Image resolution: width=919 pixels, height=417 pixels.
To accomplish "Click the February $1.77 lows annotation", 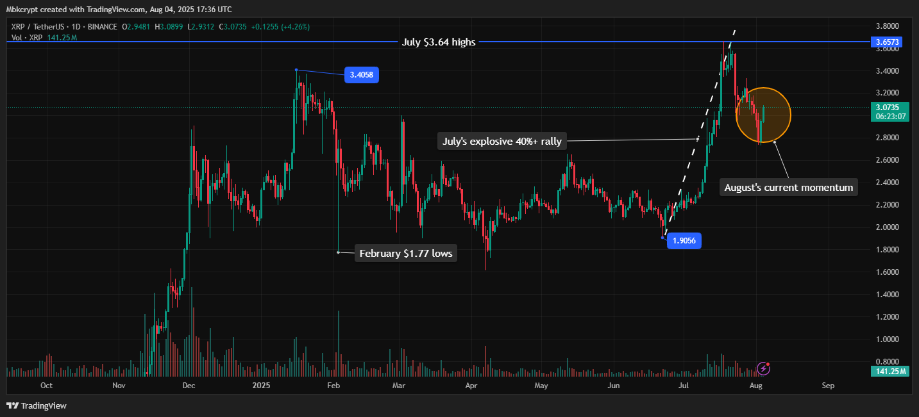I will pyautogui.click(x=405, y=253).
